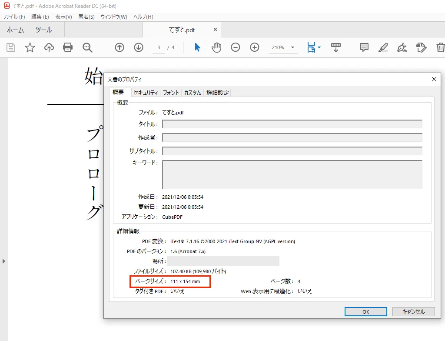This screenshot has width=445, height=341.
Task: Switch to the カスタム tab
Action: pos(193,93)
